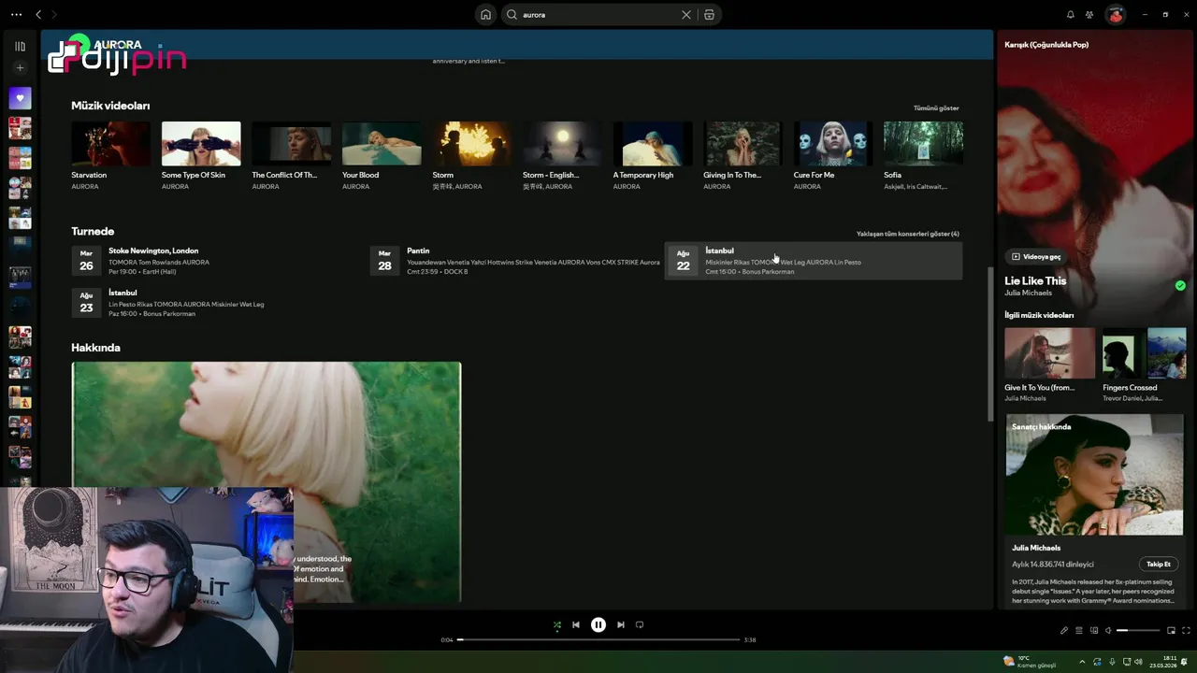The height and width of the screenshot is (673, 1197).
Task: Click 'AURORA' artist under Starvation video
Action: pos(85,186)
